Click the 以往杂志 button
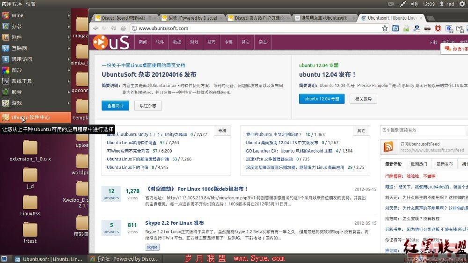 pos(148,106)
